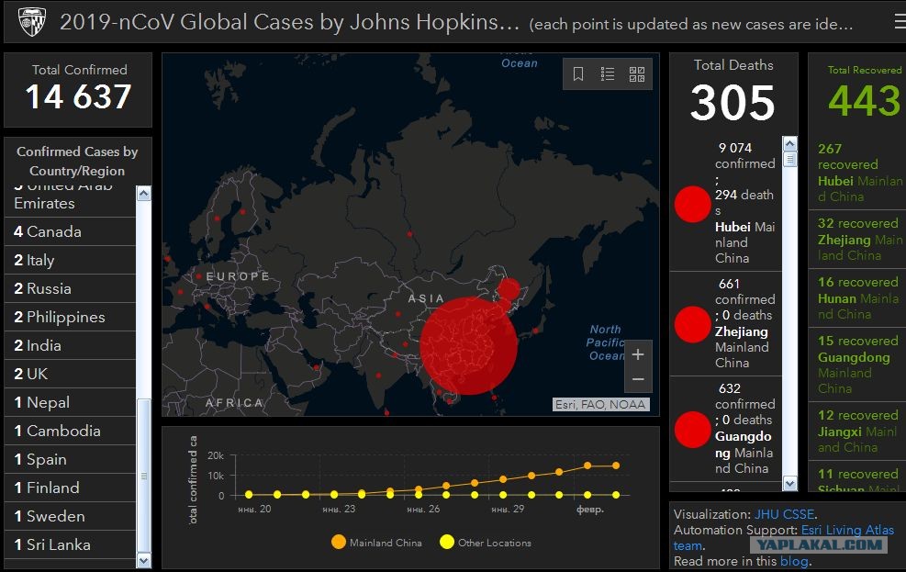This screenshot has height=572, width=906.
Task: Click the 15 recovered Guangdong entry
Action: click(x=857, y=365)
